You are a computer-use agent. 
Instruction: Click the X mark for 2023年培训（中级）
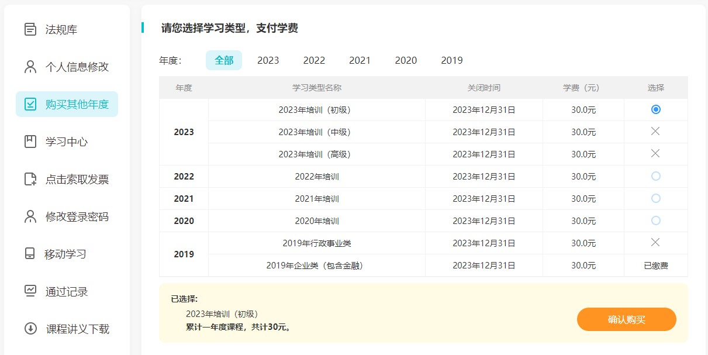pyautogui.click(x=655, y=132)
